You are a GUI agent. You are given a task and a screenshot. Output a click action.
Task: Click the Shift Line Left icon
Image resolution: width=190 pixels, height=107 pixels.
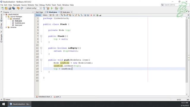point(85,15)
